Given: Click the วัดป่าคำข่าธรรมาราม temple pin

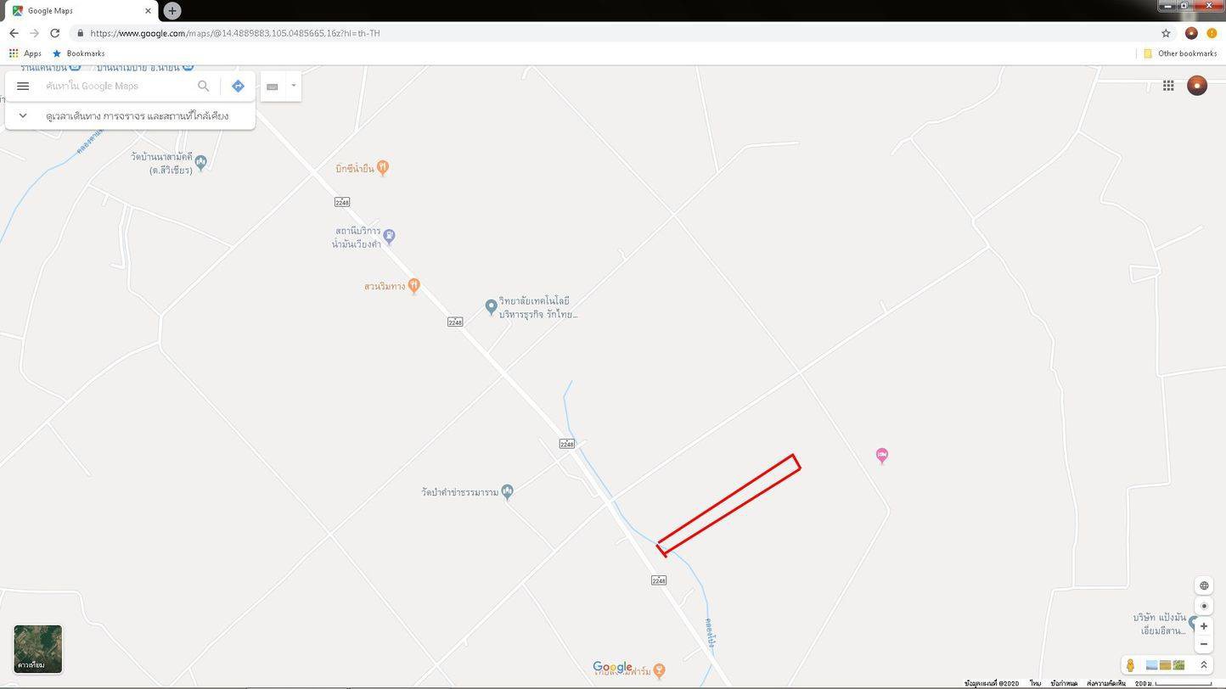Looking at the screenshot, I should click(508, 491).
